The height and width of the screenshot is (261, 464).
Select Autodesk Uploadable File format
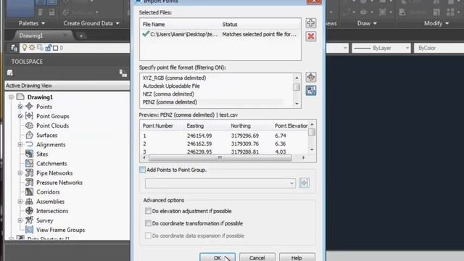171,86
